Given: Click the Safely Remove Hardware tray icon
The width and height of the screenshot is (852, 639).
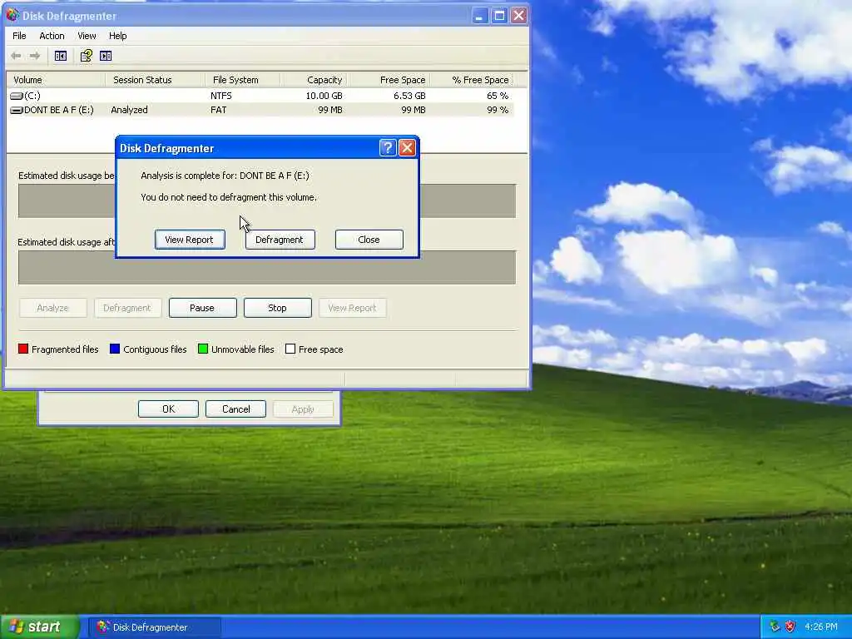Looking at the screenshot, I should coord(775,627).
